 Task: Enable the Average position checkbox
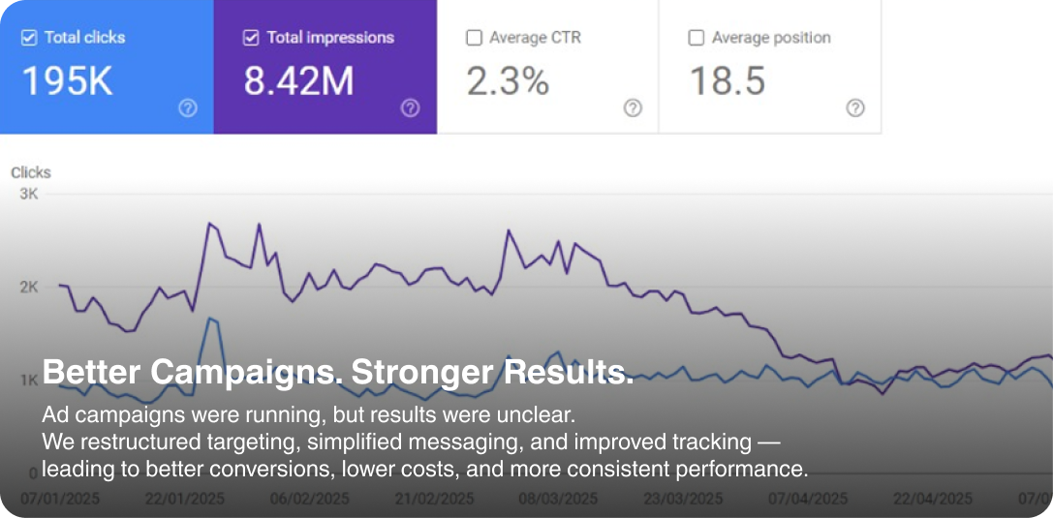tap(696, 38)
